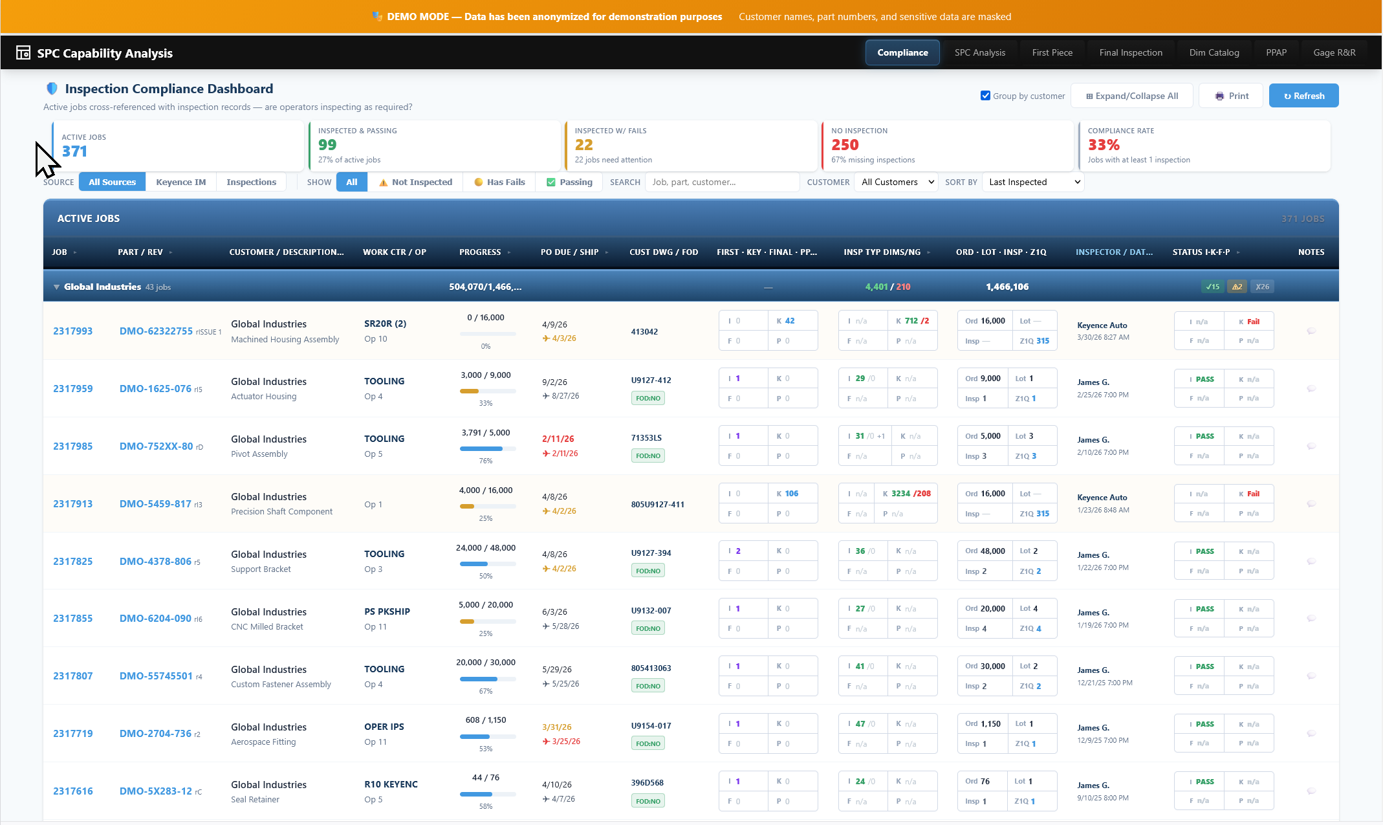The image size is (1383, 825).
Task: Uncheck the Group by customer checkbox
Action: [985, 96]
